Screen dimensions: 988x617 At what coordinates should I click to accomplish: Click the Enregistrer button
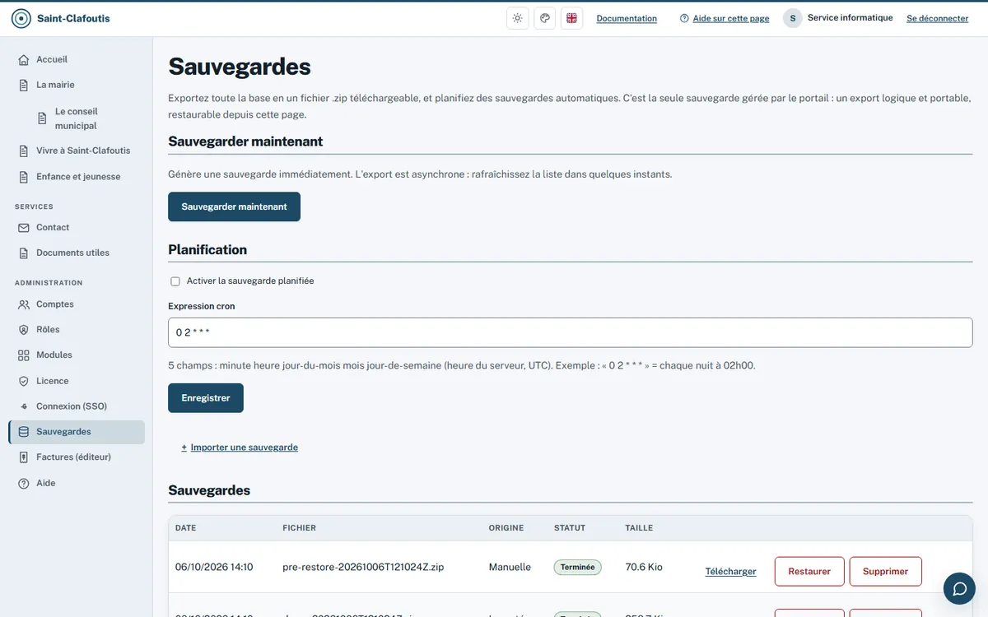(206, 398)
